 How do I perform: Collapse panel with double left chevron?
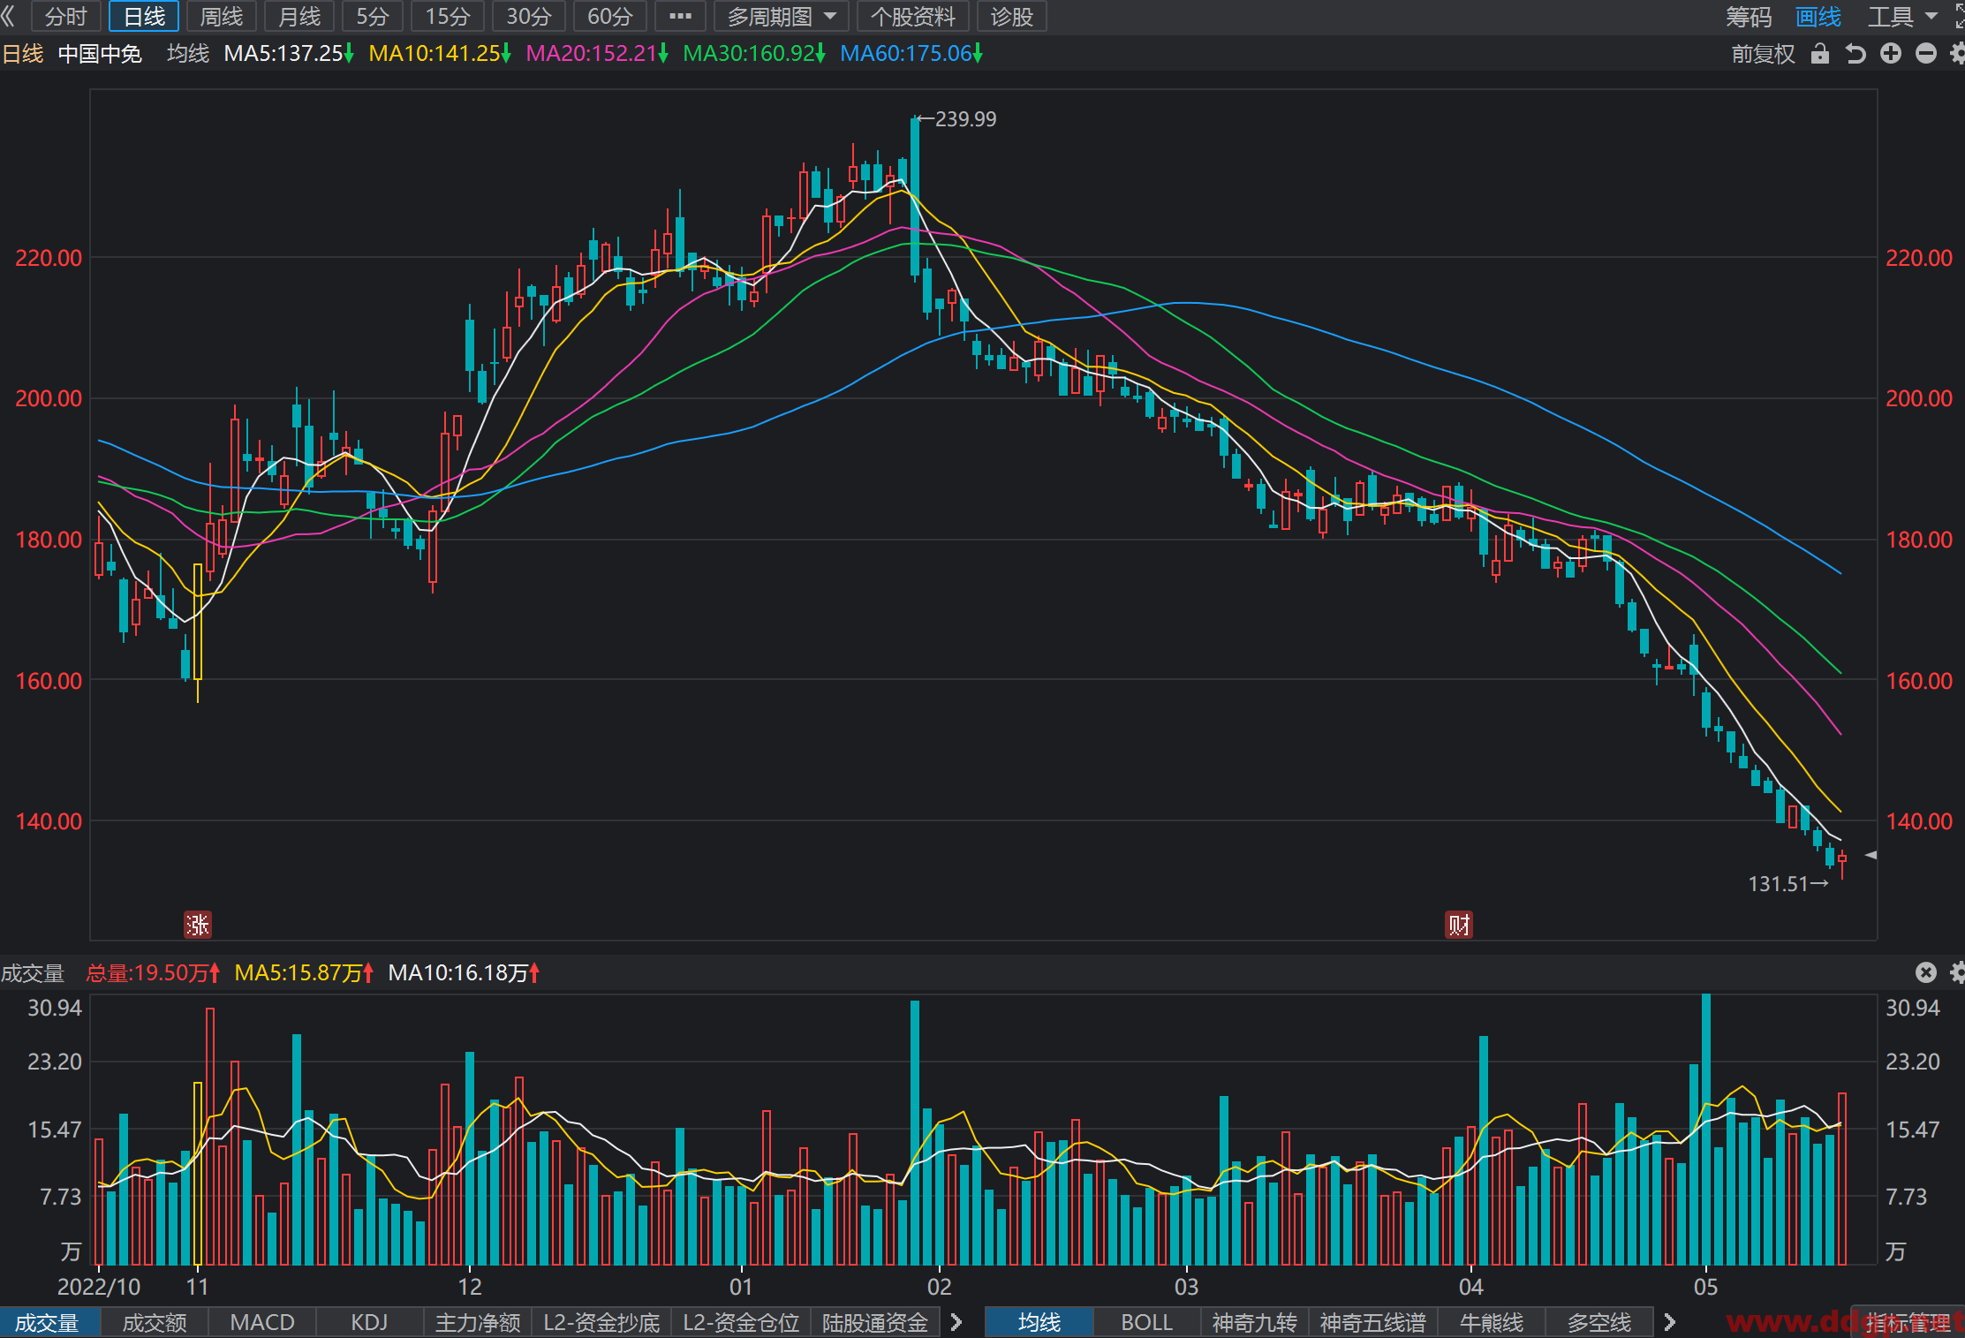tap(9, 16)
